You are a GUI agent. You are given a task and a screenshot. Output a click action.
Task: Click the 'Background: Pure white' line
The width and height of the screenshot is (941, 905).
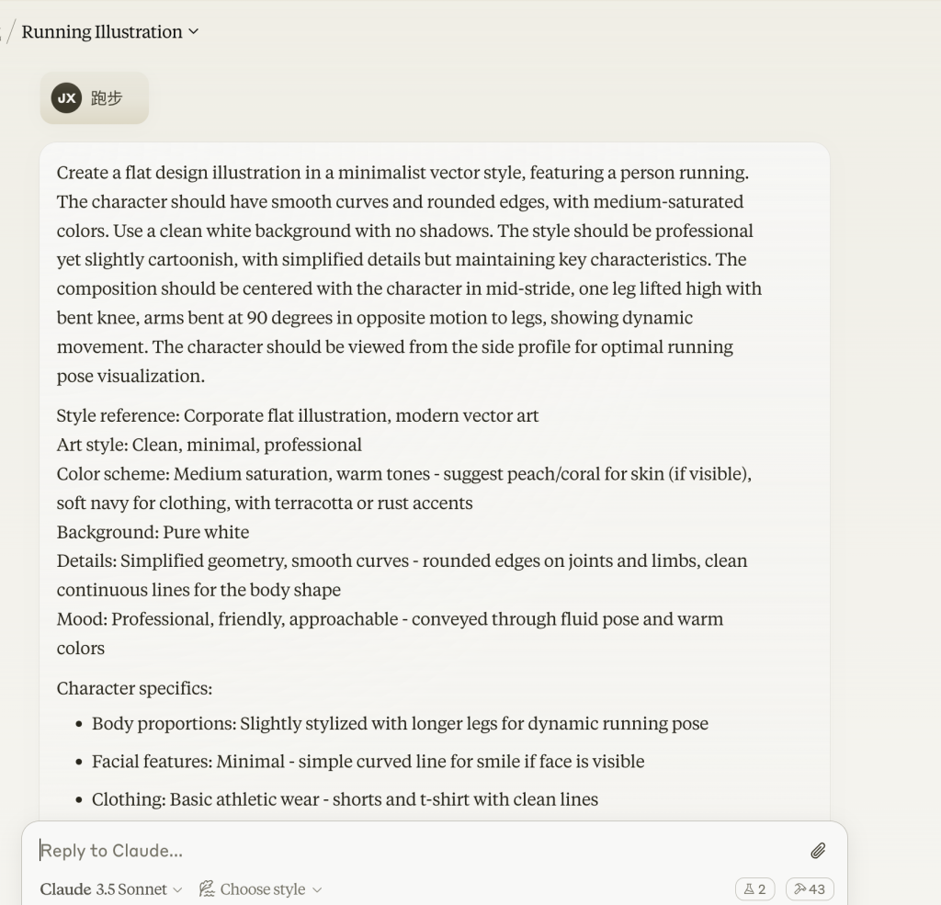point(153,532)
